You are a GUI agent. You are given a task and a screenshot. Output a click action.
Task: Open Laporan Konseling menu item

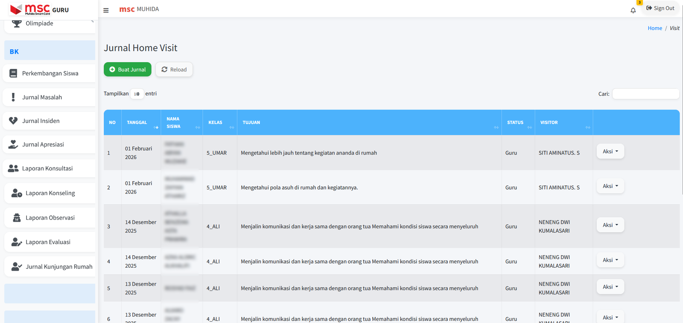tap(50, 193)
